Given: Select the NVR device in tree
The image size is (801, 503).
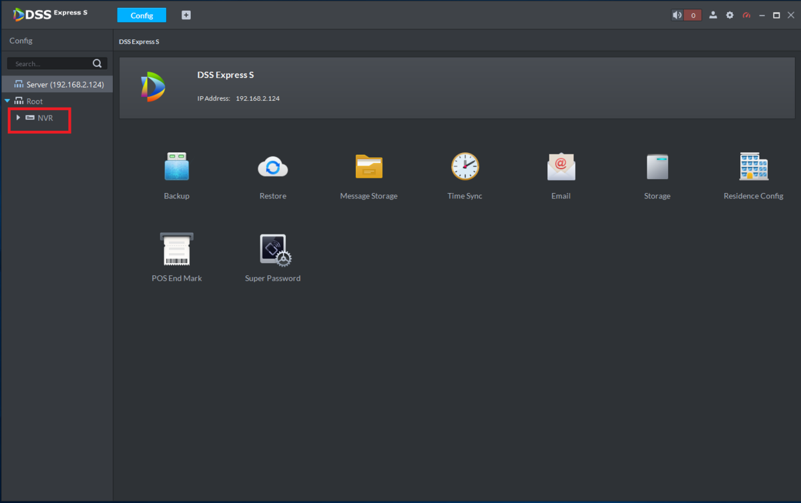Looking at the screenshot, I should click(39, 118).
